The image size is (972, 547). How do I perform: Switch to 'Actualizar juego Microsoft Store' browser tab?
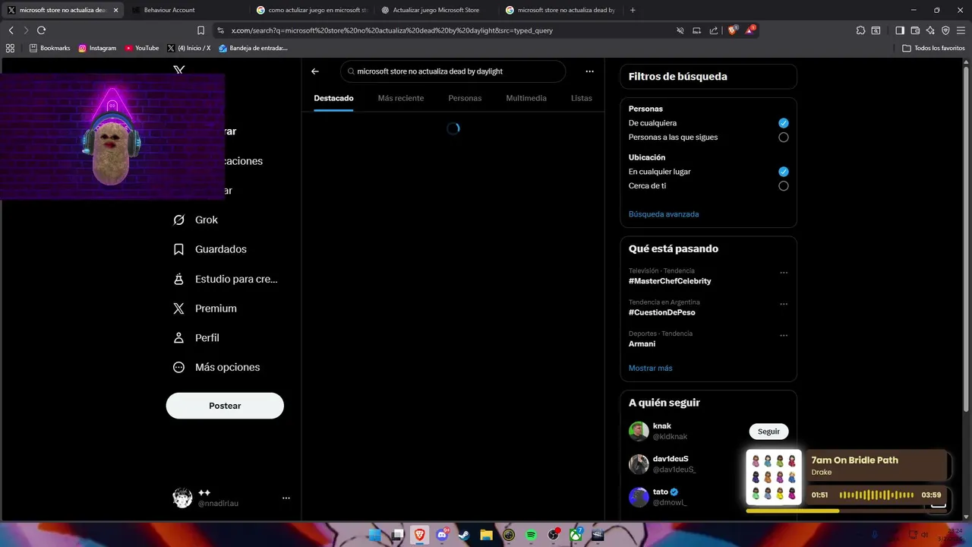436,10
